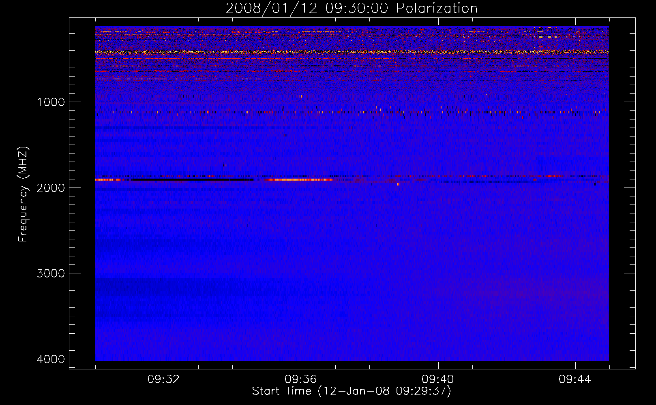
Task: Click the 2000 frequency tick label
Action: pyautogui.click(x=51, y=188)
